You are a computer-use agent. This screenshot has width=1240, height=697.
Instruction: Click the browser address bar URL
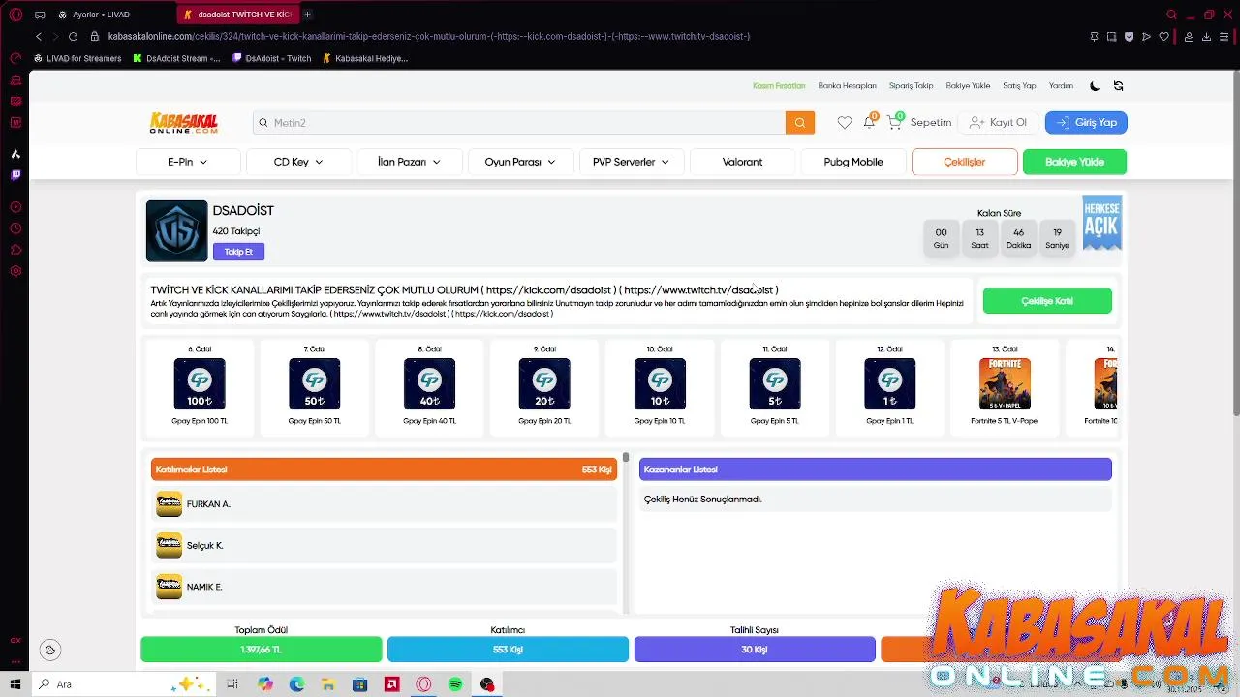[429, 36]
